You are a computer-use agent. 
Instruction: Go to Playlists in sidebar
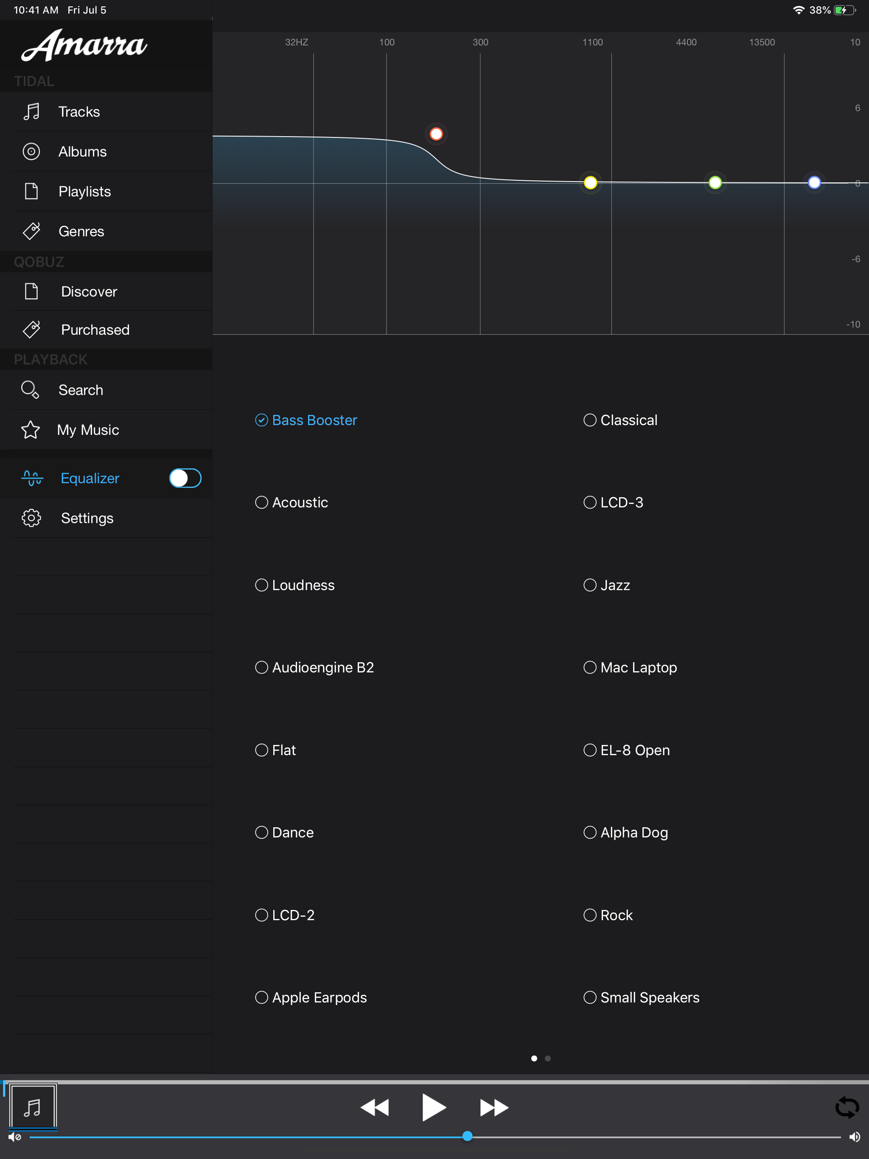[x=84, y=191]
